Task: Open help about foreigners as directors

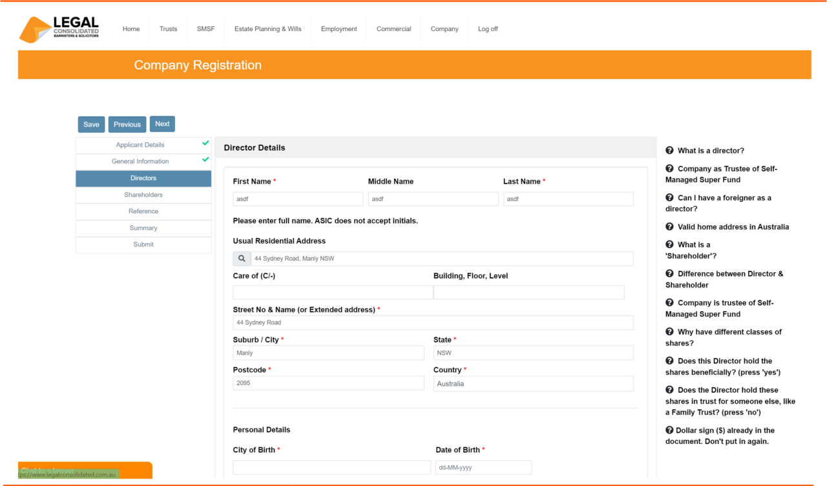Action: pos(669,197)
